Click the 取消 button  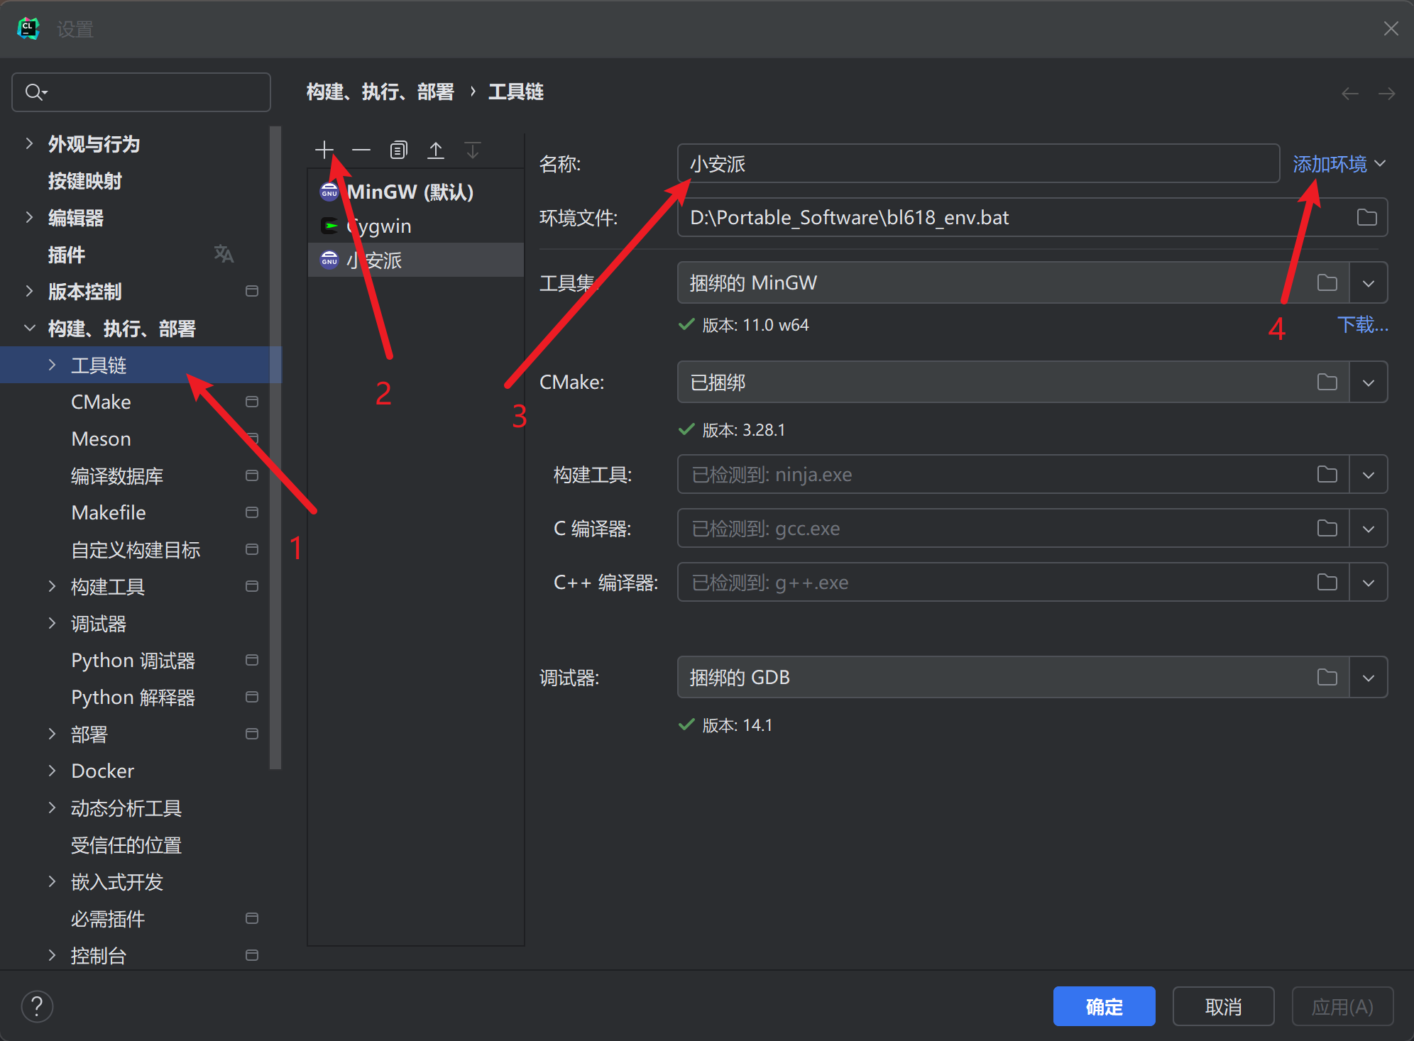click(1223, 1006)
